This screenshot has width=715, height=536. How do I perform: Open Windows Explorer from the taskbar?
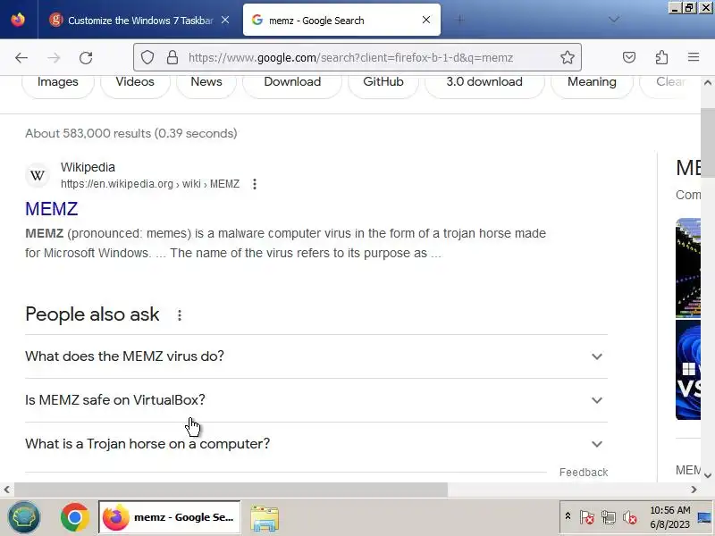pos(265,518)
